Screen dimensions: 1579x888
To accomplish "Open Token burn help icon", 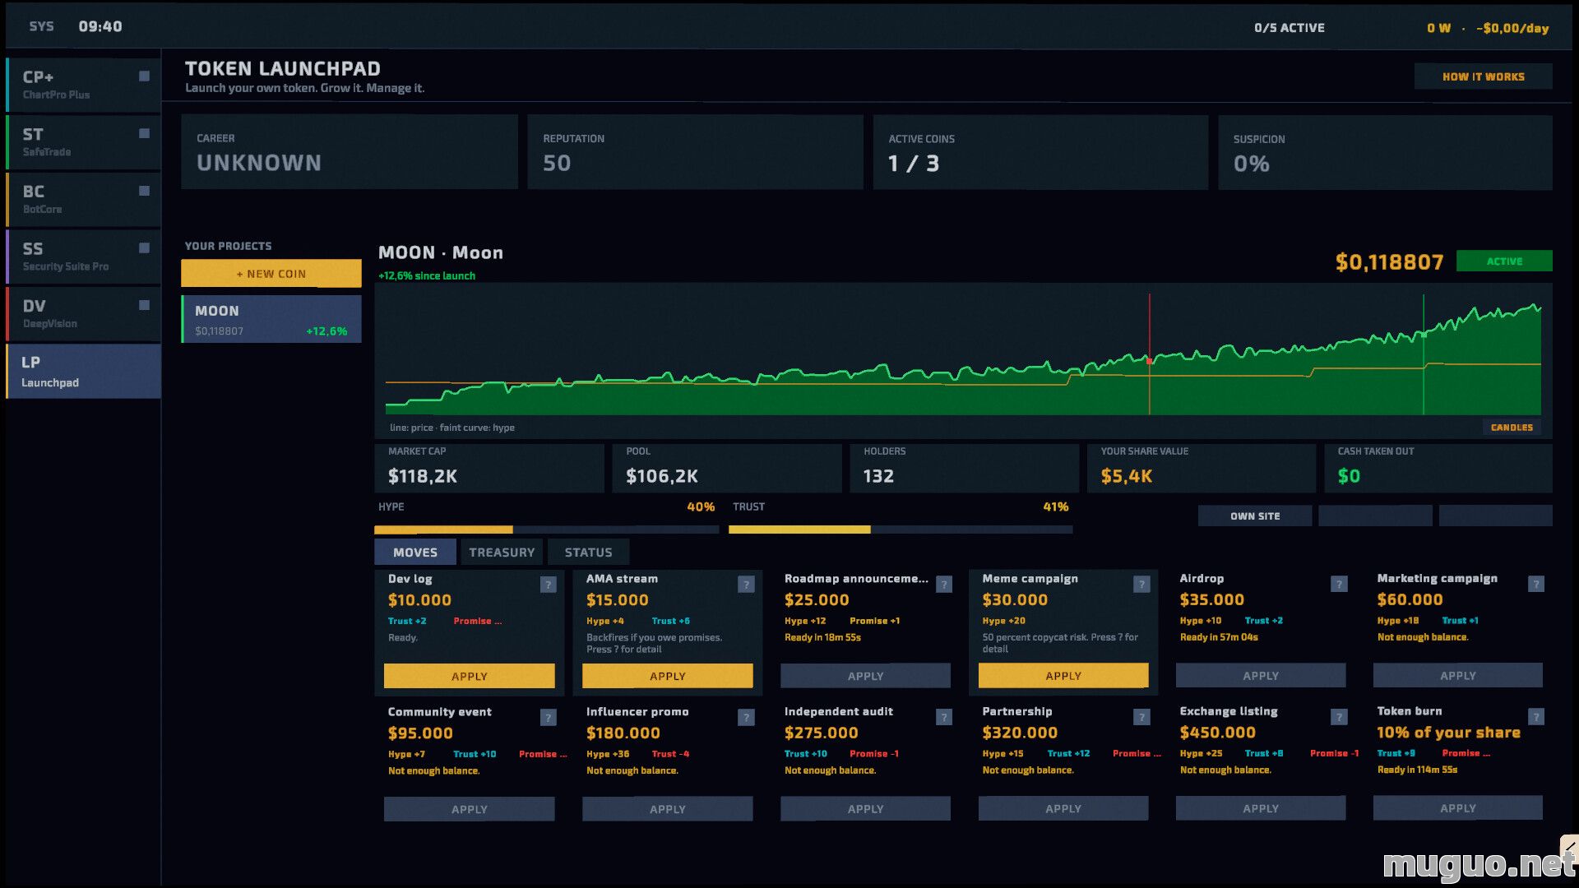I will 1536,717.
